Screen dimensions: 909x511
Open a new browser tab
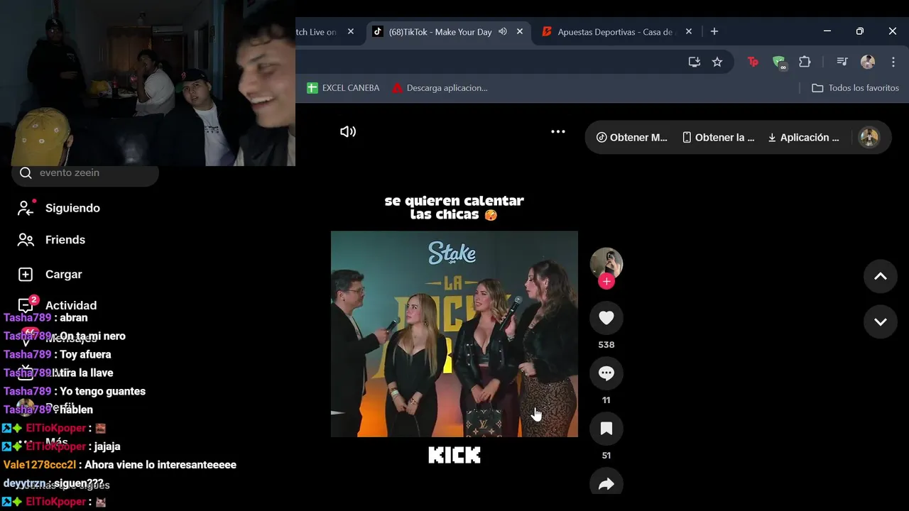point(714,31)
